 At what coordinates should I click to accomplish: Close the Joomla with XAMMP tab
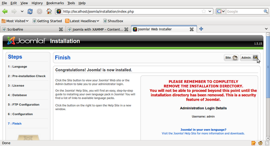126,29
